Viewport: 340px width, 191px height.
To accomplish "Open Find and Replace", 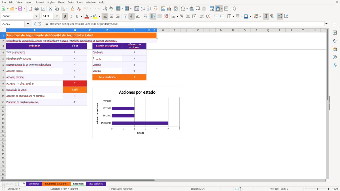I will tap(105, 9).
